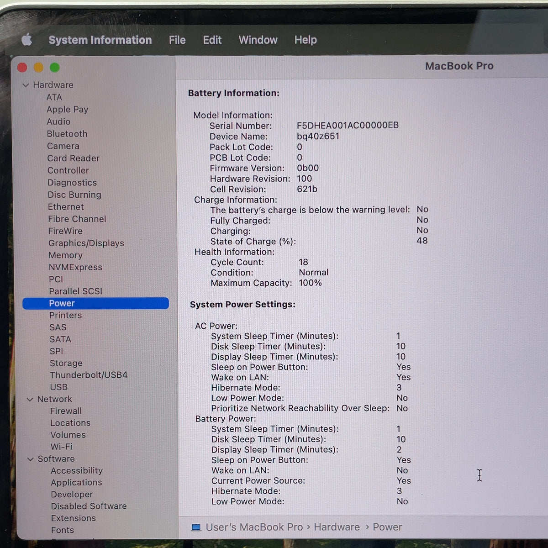Select Accessibility under Software
This screenshot has width=548, height=548.
pyautogui.click(x=77, y=470)
